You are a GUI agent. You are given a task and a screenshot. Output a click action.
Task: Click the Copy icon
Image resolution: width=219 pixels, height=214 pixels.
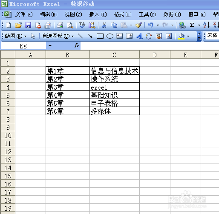[x=114, y=25]
